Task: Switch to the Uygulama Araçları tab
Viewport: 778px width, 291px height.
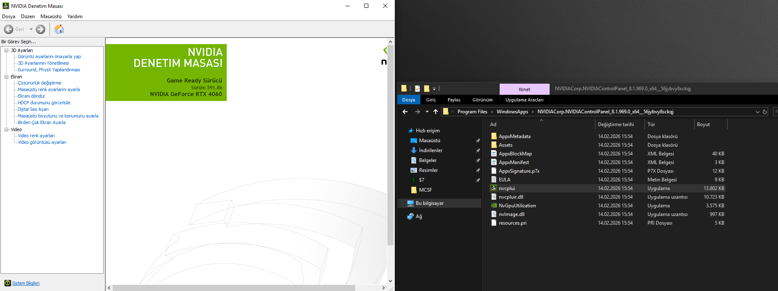Action: pos(524,100)
